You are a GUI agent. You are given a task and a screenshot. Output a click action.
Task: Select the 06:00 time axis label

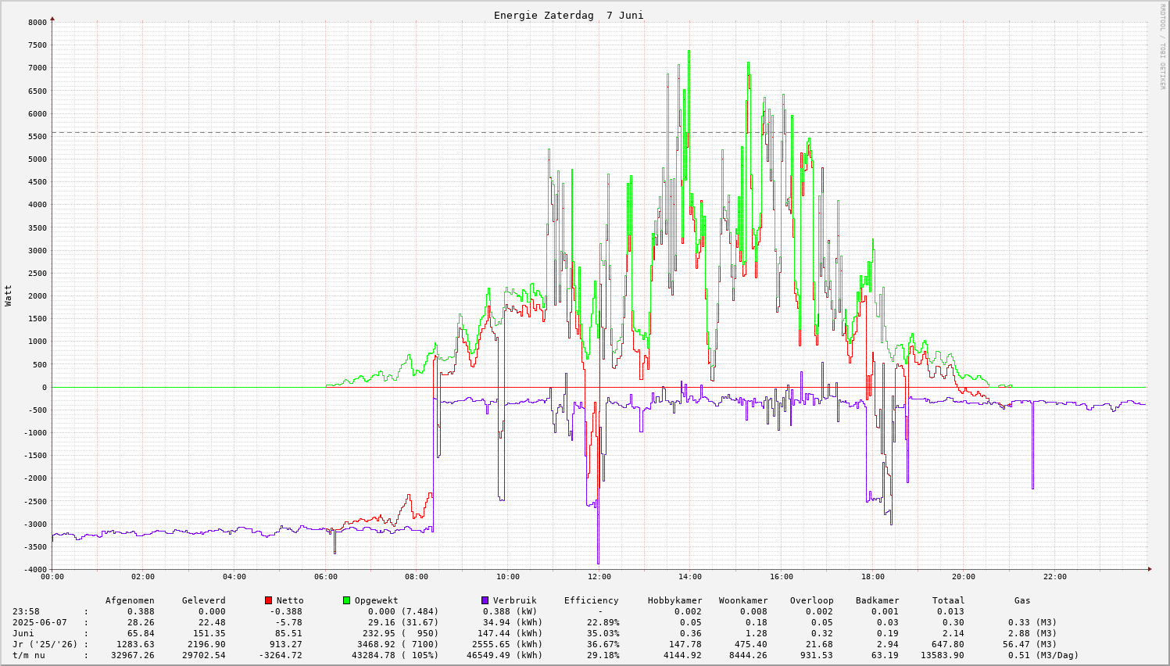pos(326,577)
